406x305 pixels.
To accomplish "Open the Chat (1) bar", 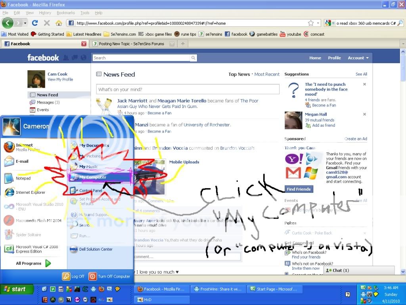I will 359,270.
